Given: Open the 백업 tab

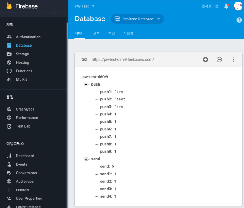Looking at the screenshot, I should (x=111, y=33).
